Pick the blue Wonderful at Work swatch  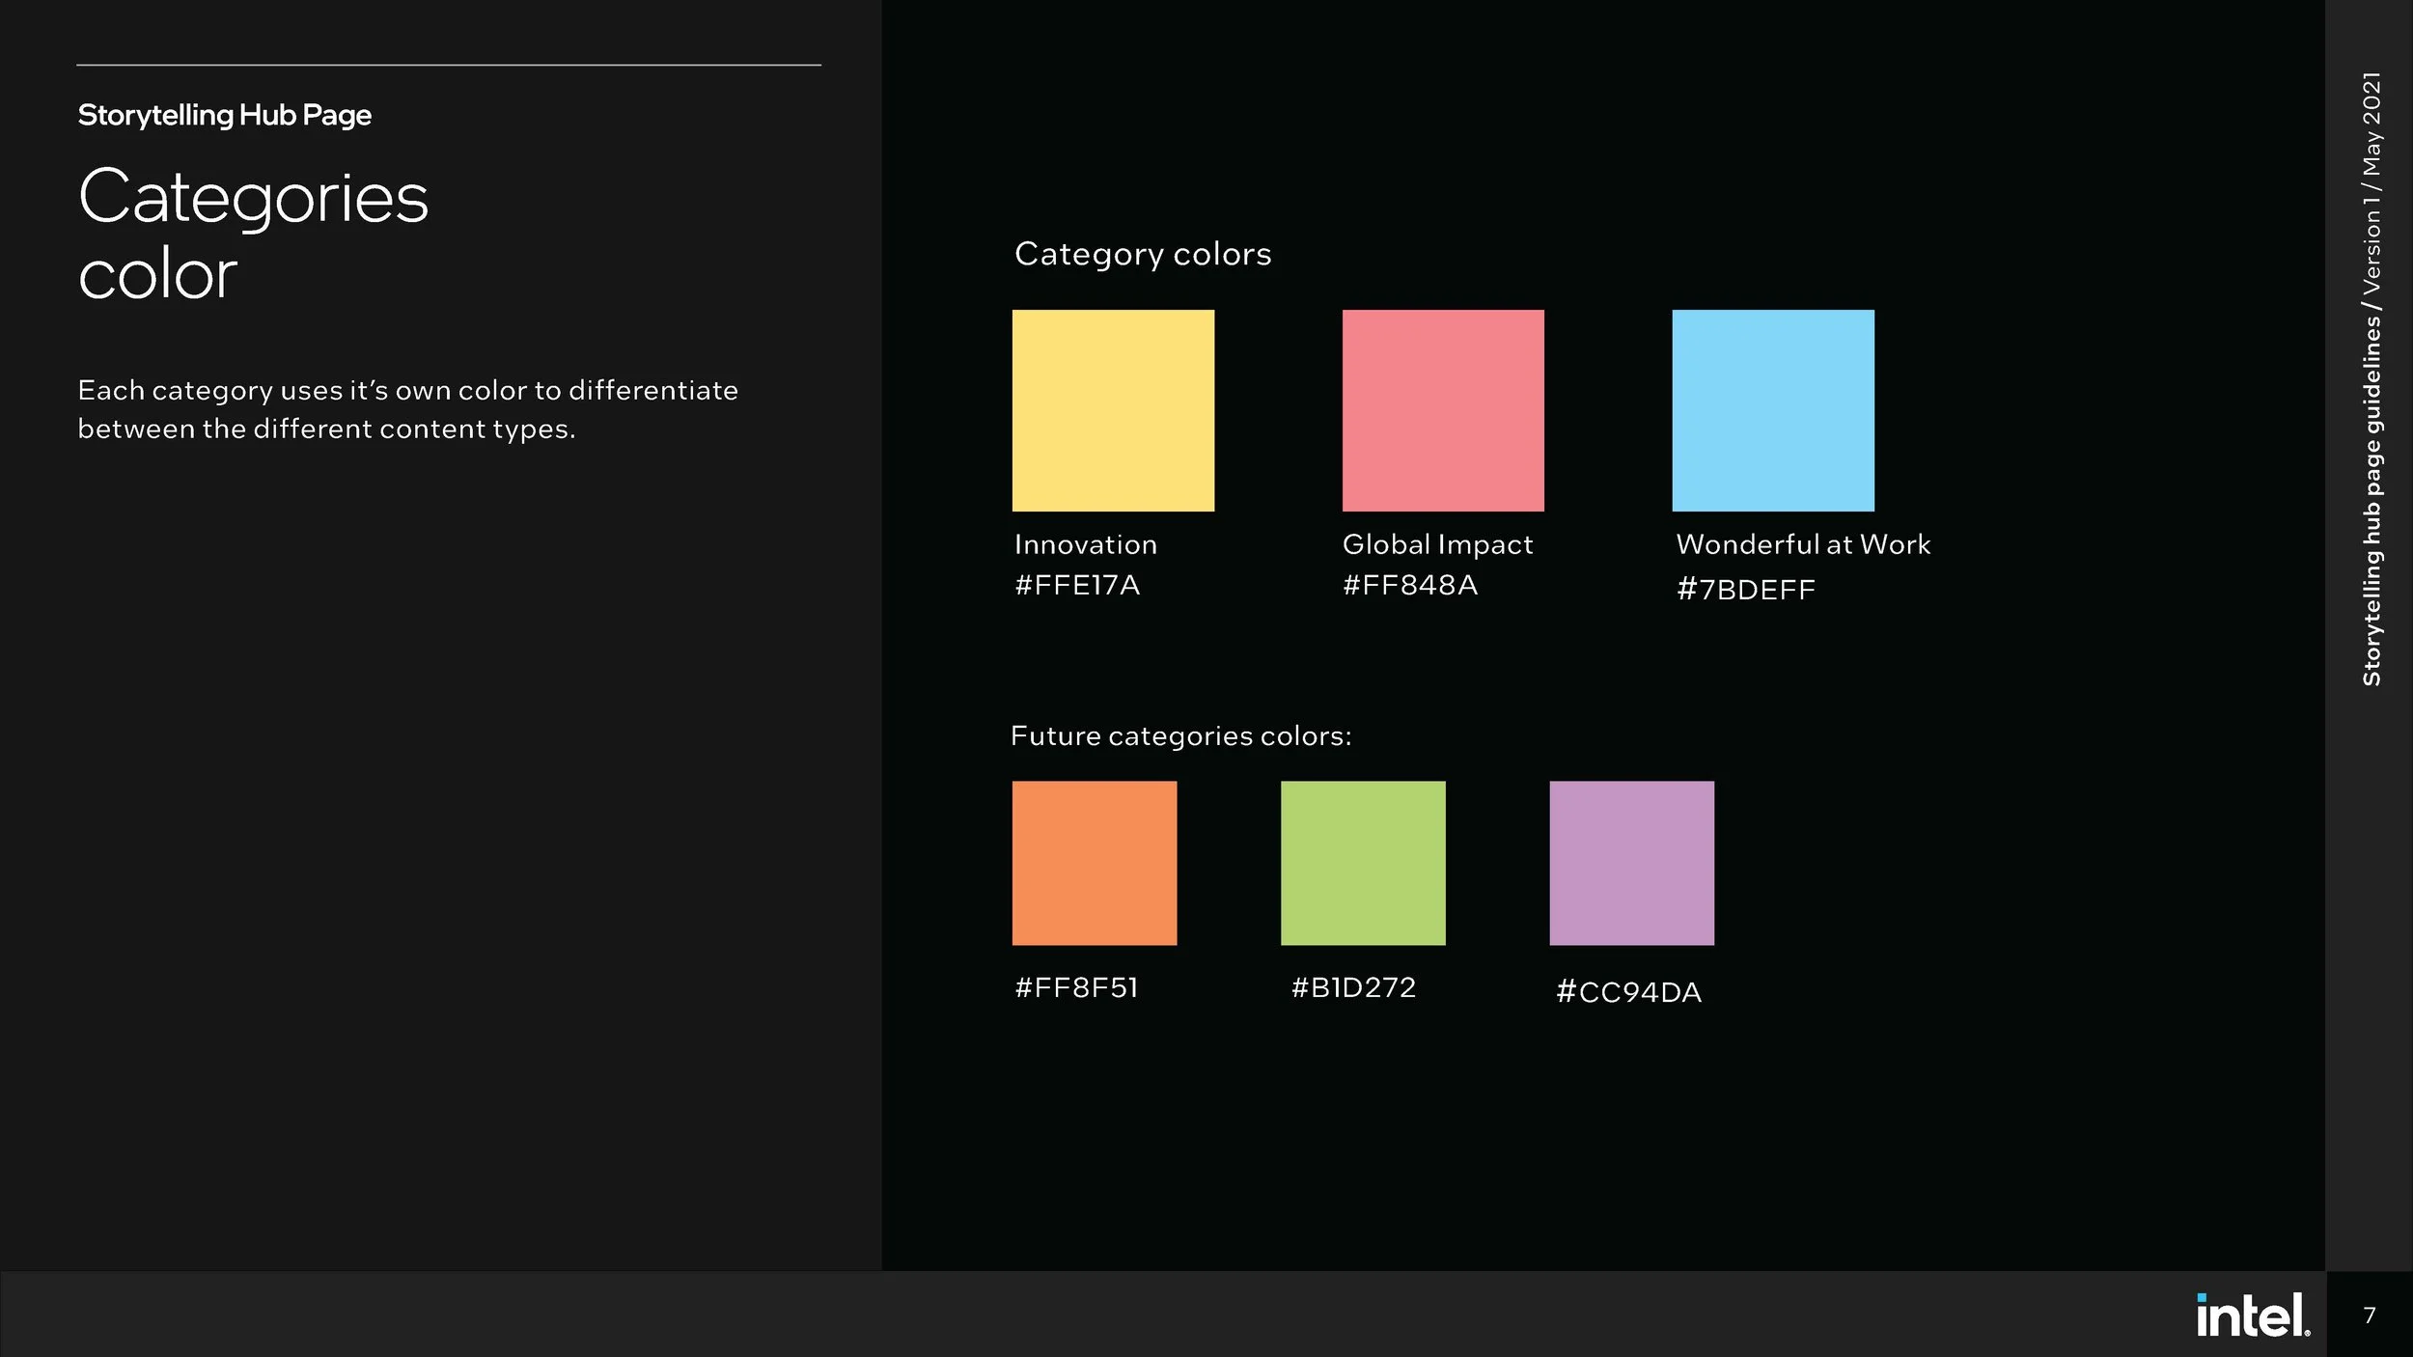tap(1773, 410)
